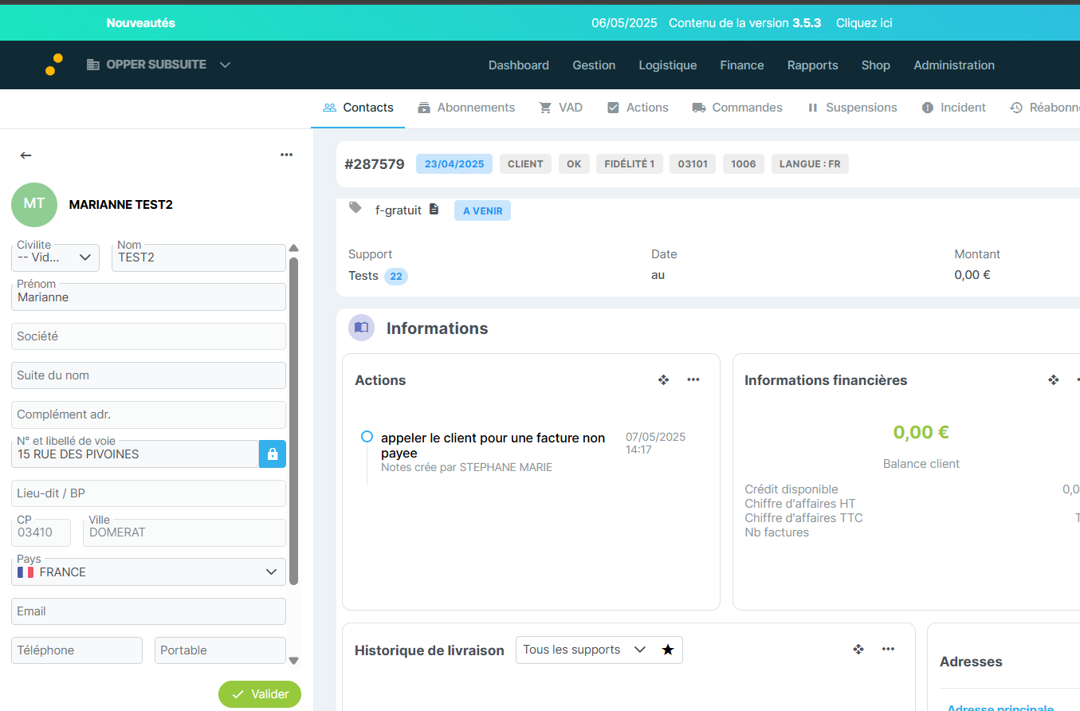The width and height of the screenshot is (1080, 711).
Task: Focus the Complément adr. field
Action: pyautogui.click(x=148, y=414)
